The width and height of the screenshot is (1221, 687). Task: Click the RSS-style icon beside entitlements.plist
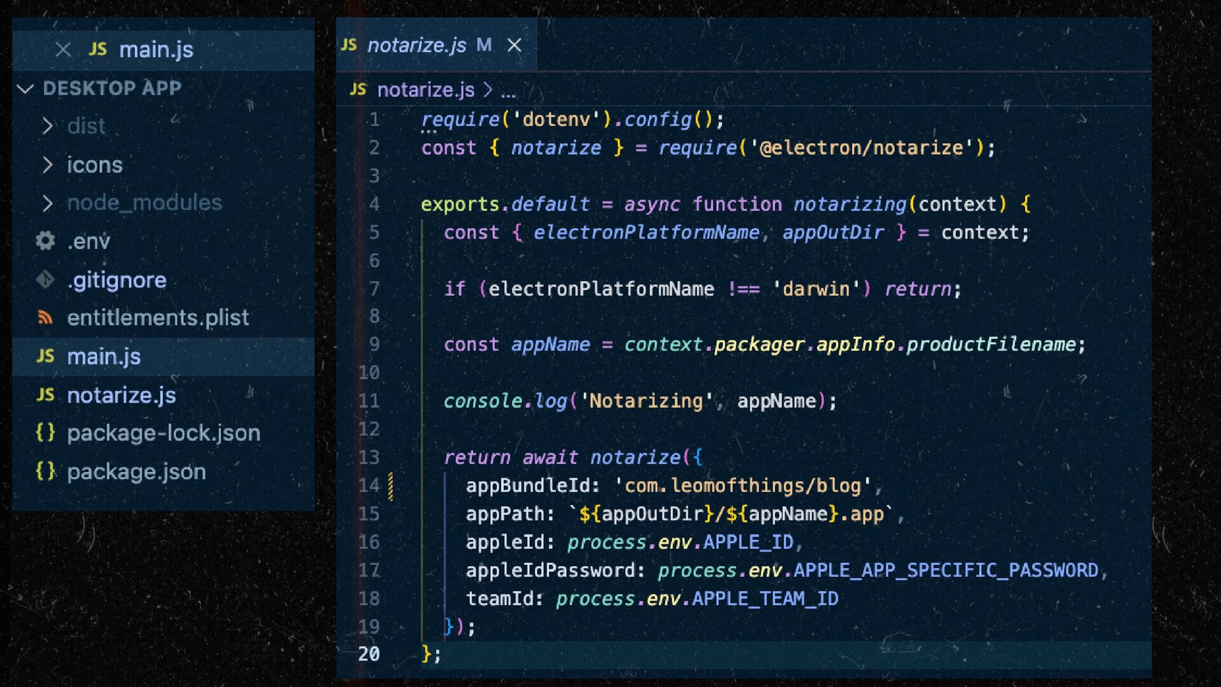coord(45,317)
